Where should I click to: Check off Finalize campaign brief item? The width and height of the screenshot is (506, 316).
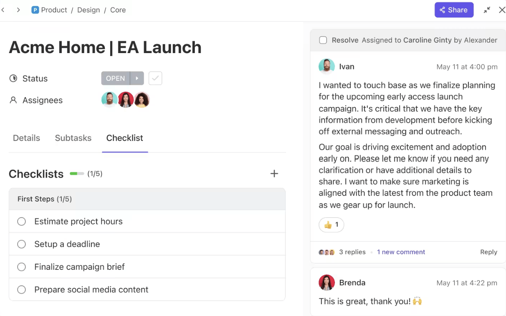point(22,267)
